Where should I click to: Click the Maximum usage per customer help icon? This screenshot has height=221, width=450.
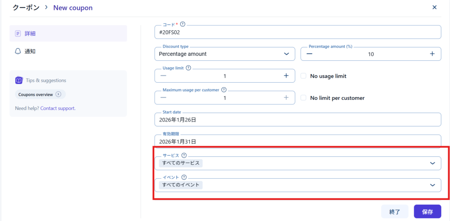click(224, 90)
